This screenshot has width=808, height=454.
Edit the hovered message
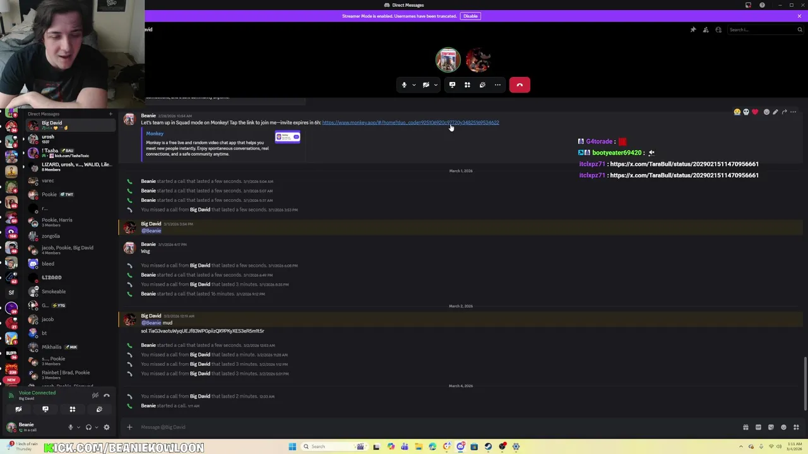tap(775, 112)
